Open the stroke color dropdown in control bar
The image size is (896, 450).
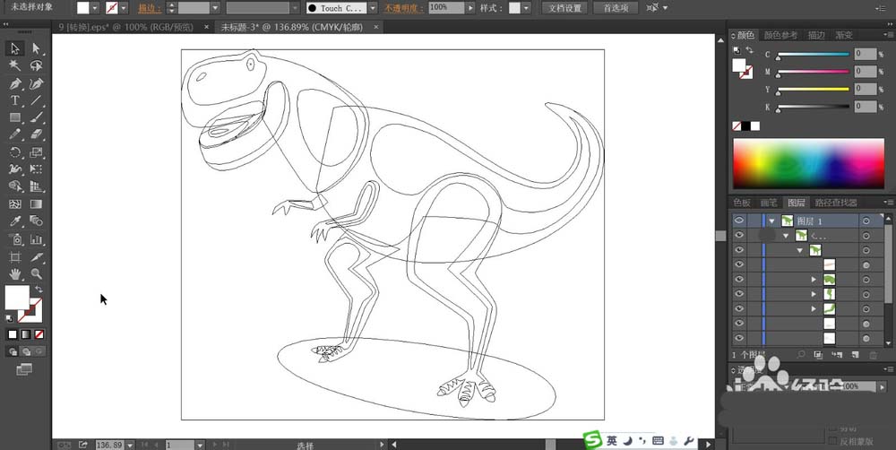pyautogui.click(x=123, y=8)
